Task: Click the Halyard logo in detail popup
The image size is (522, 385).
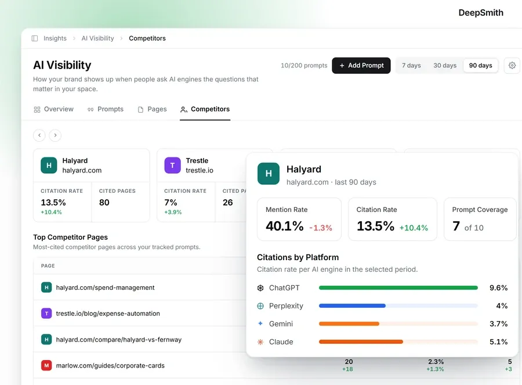Action: click(x=269, y=173)
